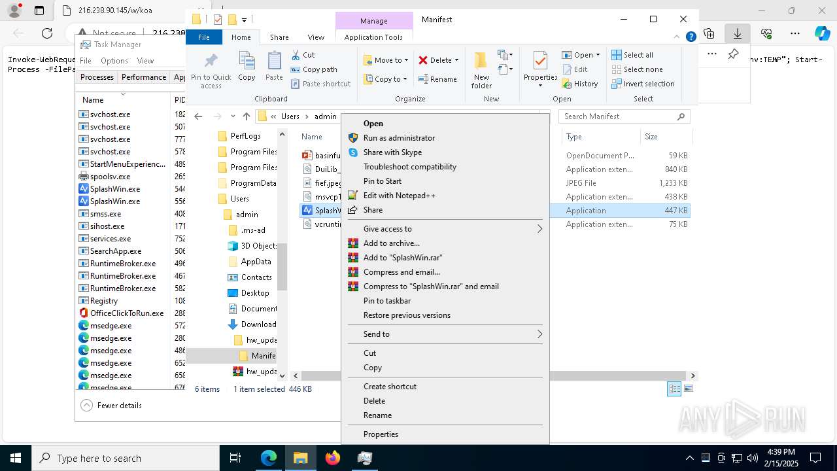Image resolution: width=837 pixels, height=471 pixels.
Task: Click Paste shortcut in the ribbon
Action: pyautogui.click(x=321, y=84)
